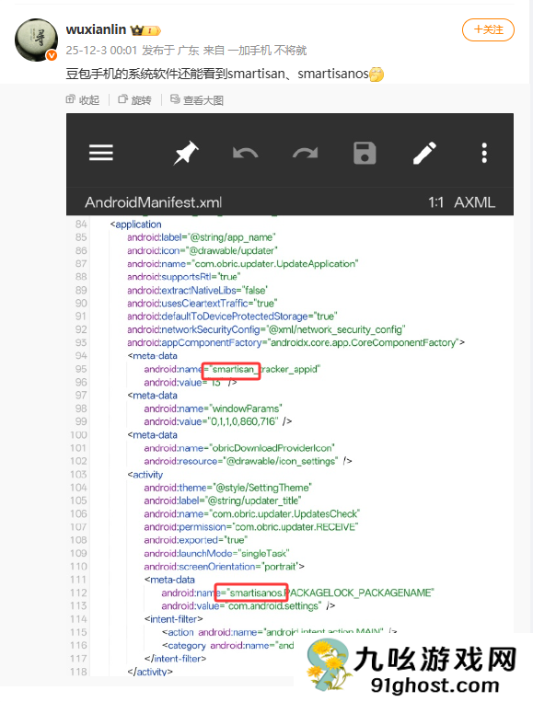This screenshot has width=533, height=702.
Task: Click the @style/SettingTheme line
Action: (x=227, y=487)
